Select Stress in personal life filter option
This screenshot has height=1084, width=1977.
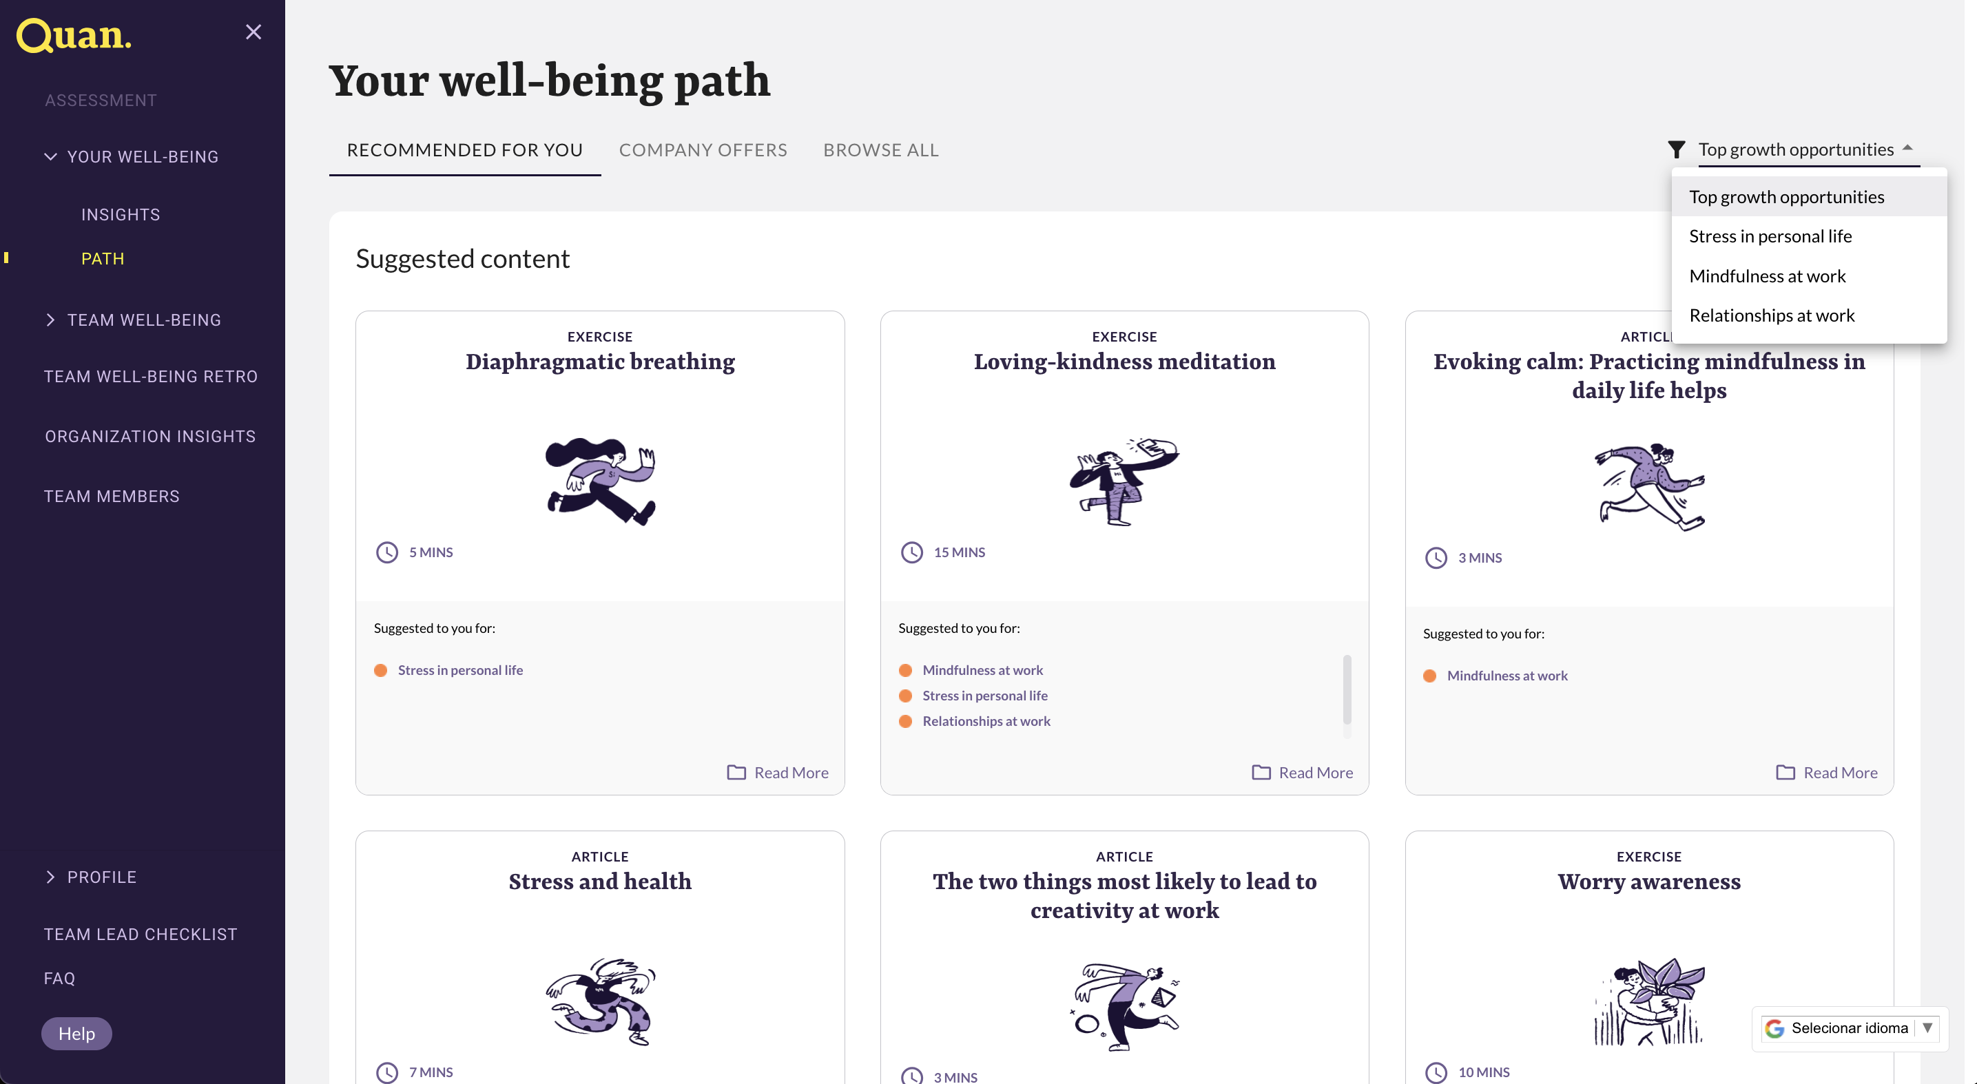point(1770,235)
